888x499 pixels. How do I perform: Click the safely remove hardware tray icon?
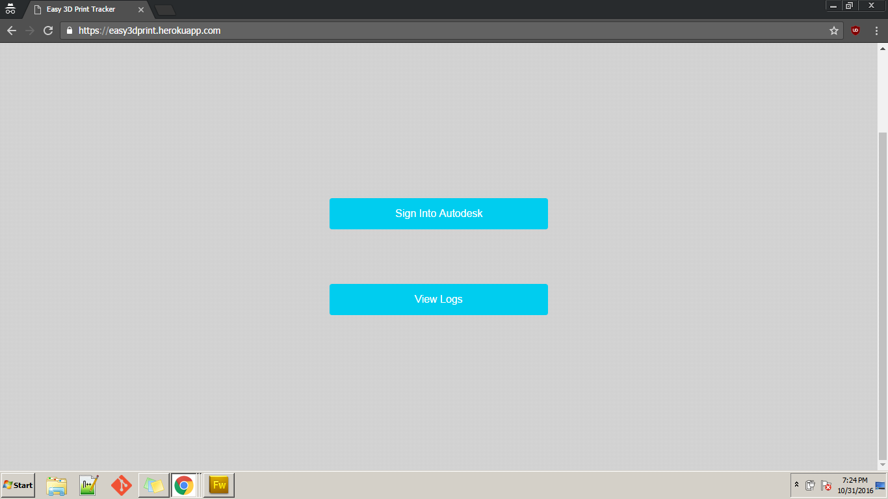tap(810, 485)
